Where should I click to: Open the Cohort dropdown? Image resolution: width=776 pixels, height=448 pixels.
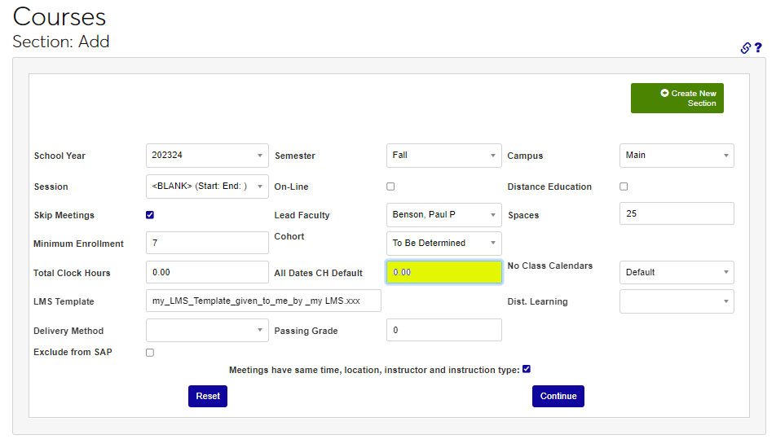[443, 243]
